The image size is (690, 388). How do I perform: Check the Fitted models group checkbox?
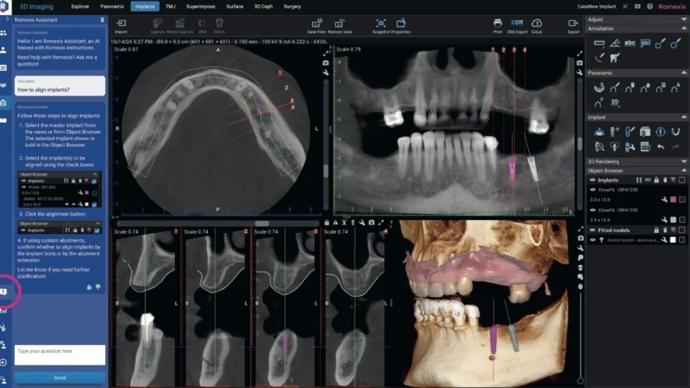tap(682, 230)
